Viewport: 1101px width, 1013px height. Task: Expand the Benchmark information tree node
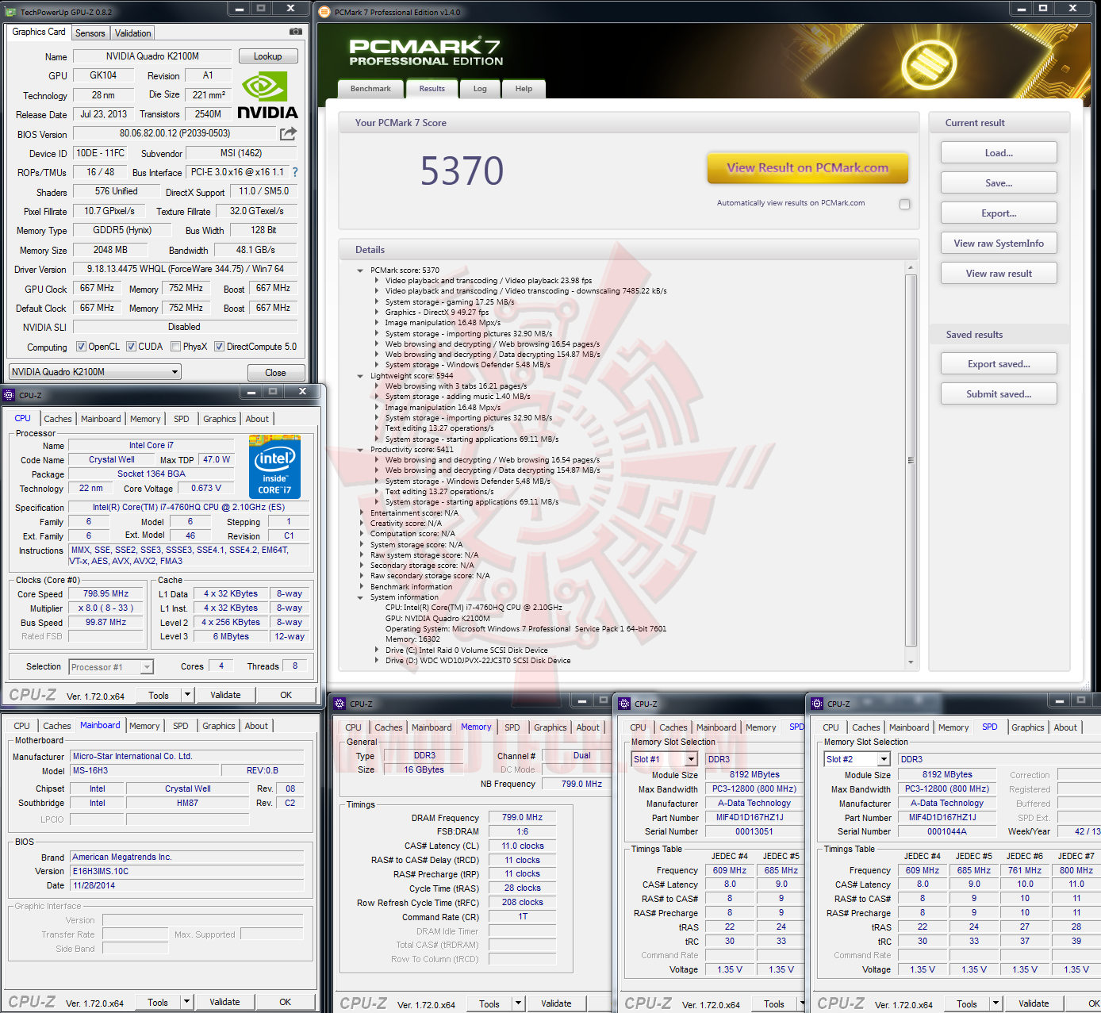(361, 587)
